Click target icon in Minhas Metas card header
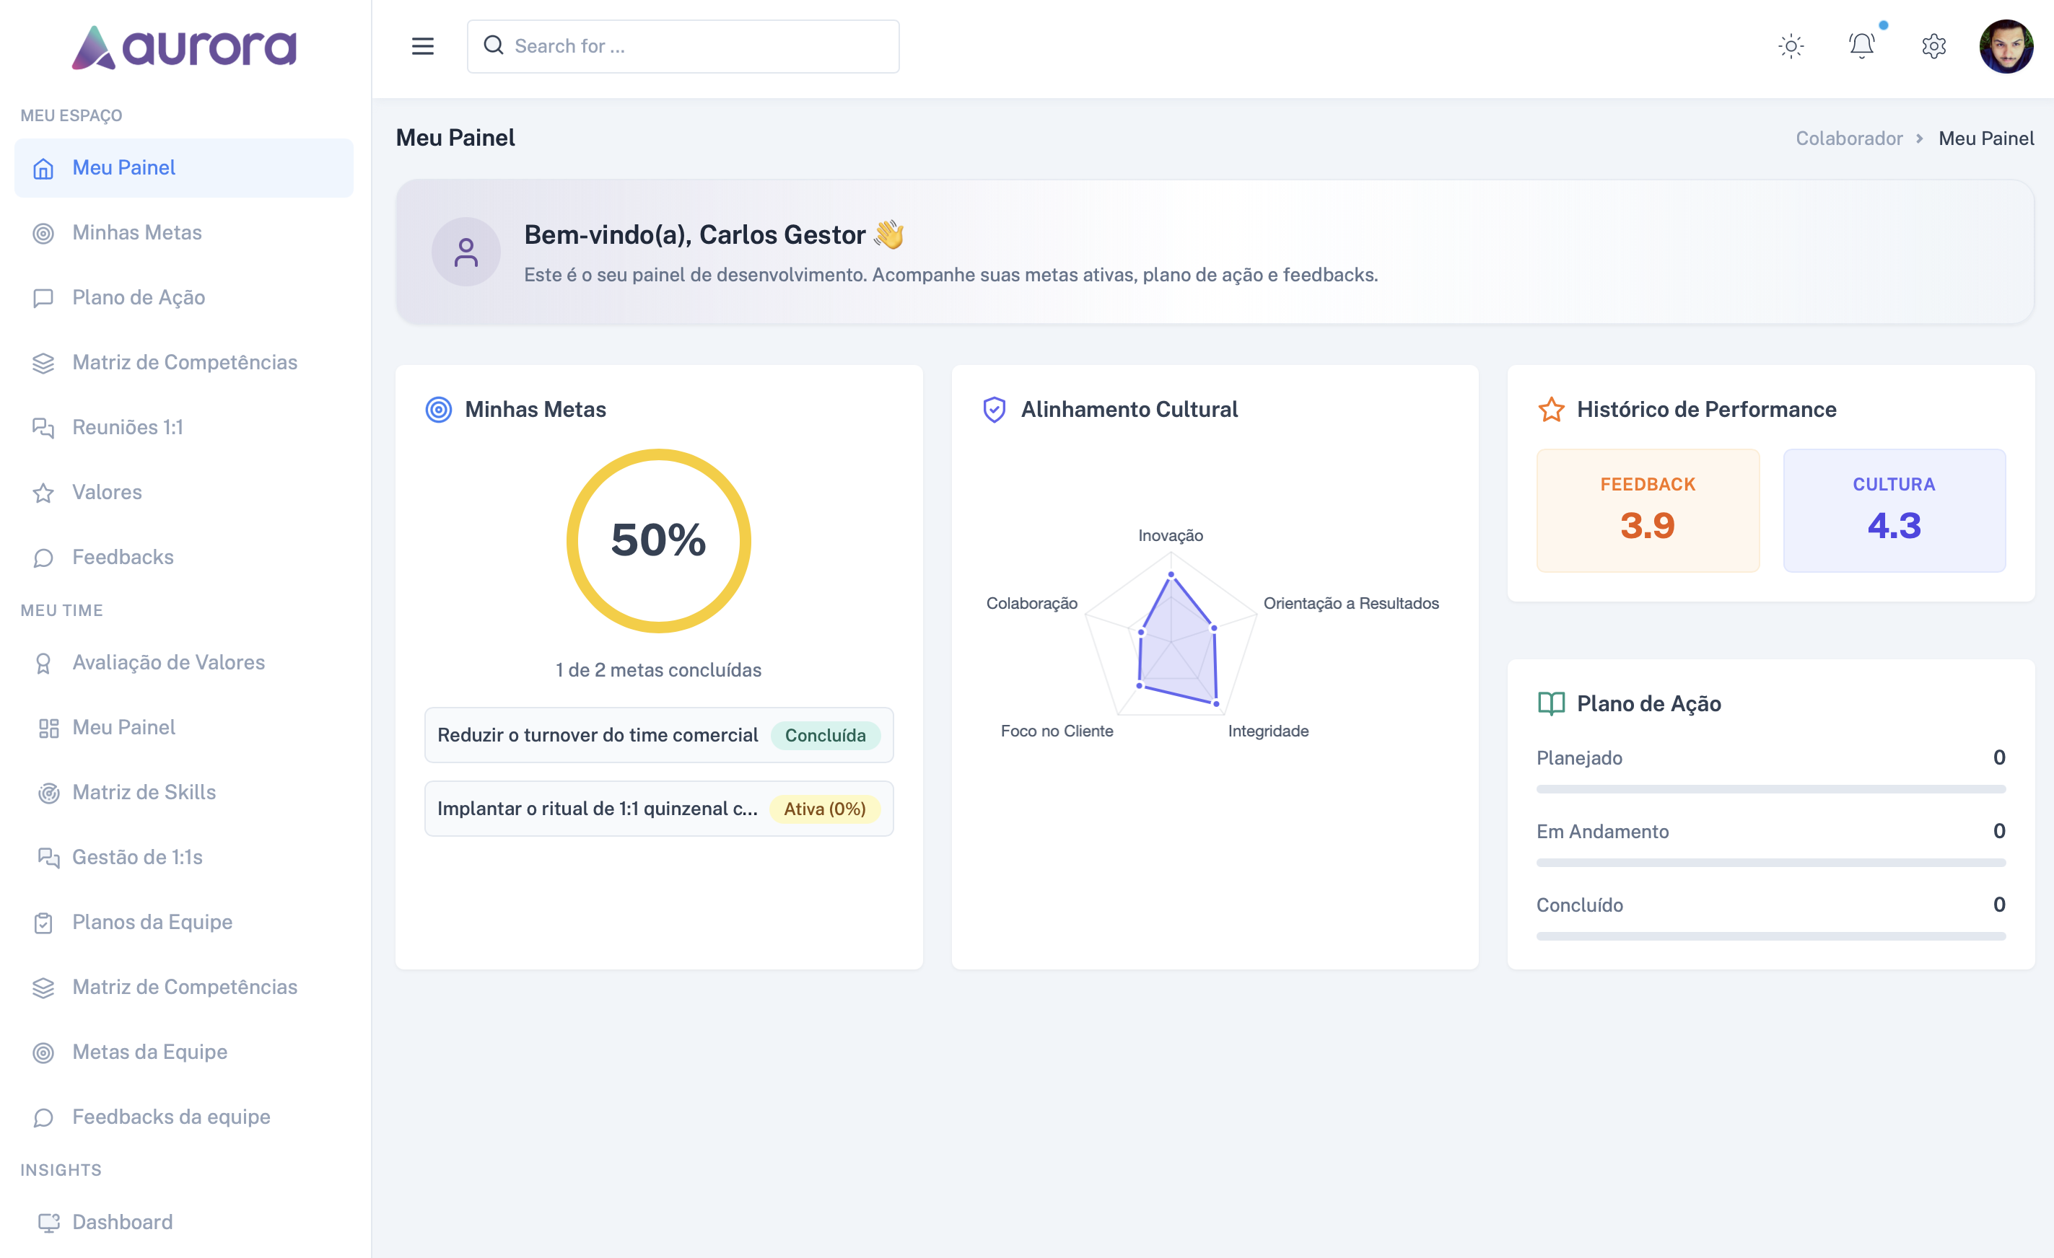The height and width of the screenshot is (1258, 2054). (439, 409)
